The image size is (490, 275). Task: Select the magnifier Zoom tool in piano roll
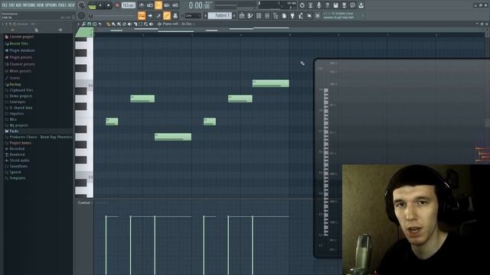coord(146,24)
